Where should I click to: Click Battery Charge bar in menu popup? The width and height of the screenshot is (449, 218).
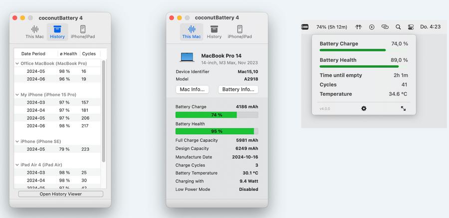364,50
